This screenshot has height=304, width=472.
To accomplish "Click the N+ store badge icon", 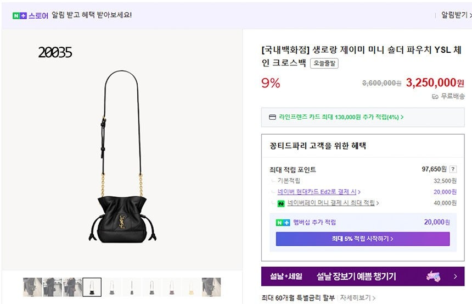I will [x=20, y=15].
